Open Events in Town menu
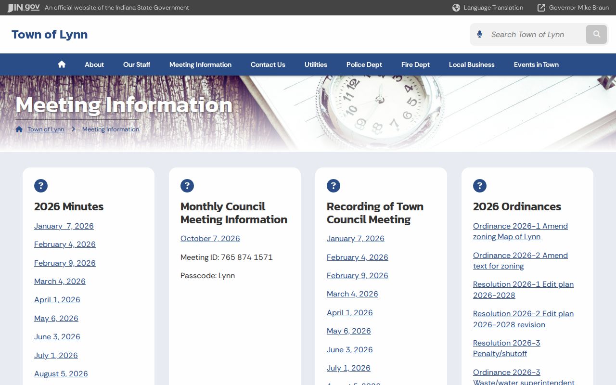 536,64
